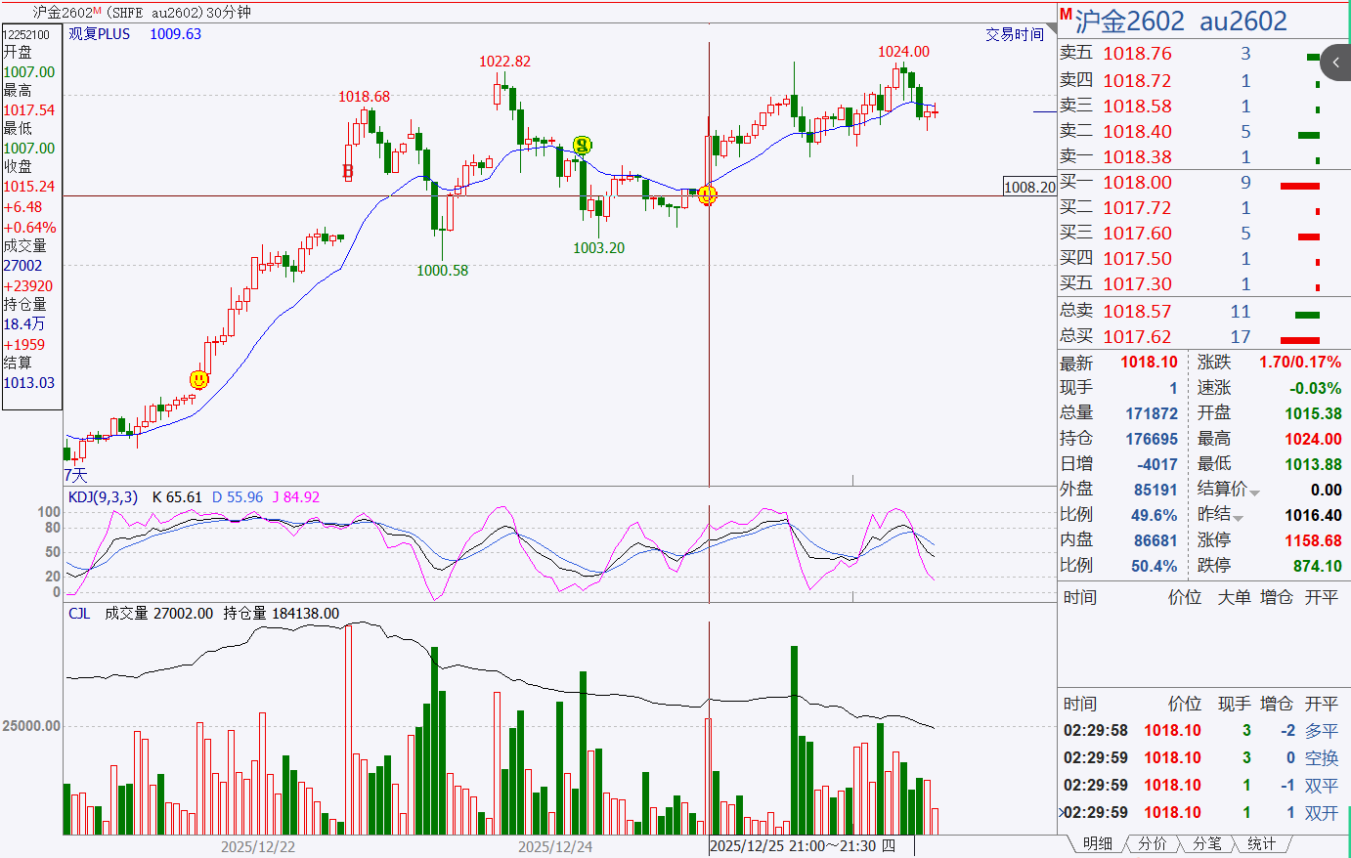This screenshot has width=1351, height=858.
Task: Expand the 结算价 dropdown arrow
Action: (x=1254, y=492)
